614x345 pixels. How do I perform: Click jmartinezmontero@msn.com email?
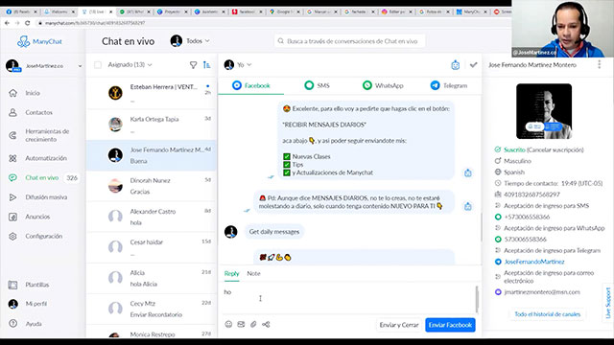(542, 292)
